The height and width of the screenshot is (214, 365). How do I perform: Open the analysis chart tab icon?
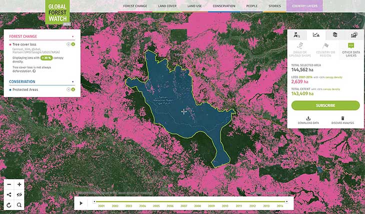(x=316, y=35)
